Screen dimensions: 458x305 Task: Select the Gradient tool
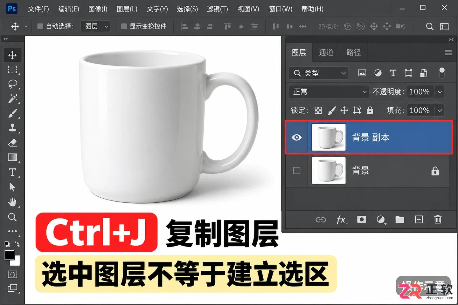(x=12, y=157)
